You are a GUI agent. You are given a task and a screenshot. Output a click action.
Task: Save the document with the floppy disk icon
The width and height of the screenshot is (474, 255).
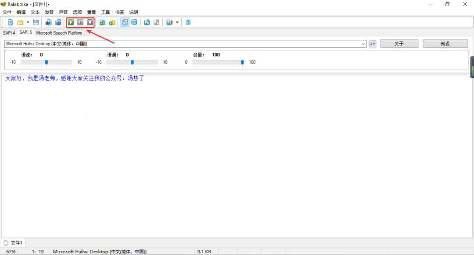click(x=36, y=22)
